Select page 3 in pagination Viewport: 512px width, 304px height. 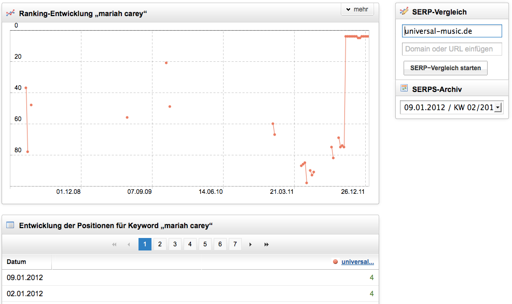(x=175, y=244)
